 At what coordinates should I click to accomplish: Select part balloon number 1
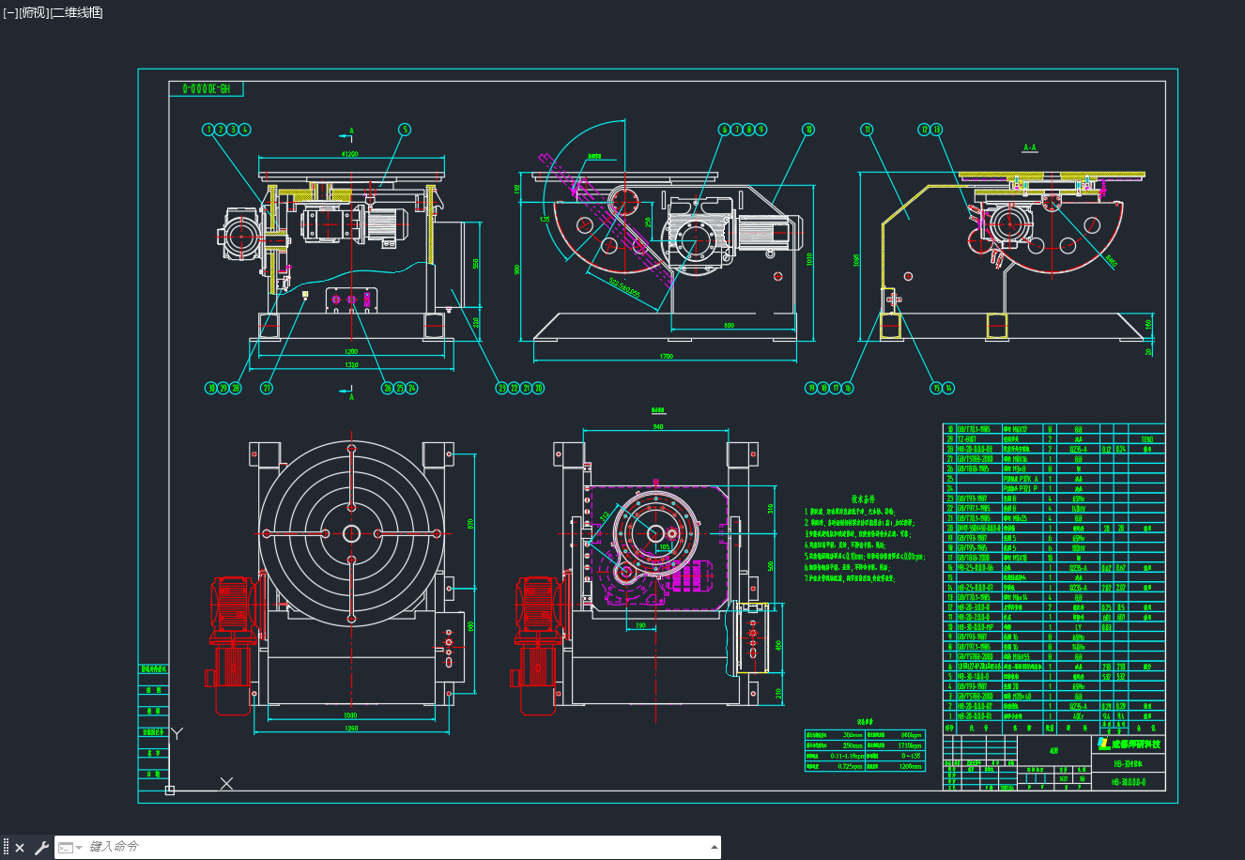click(208, 130)
